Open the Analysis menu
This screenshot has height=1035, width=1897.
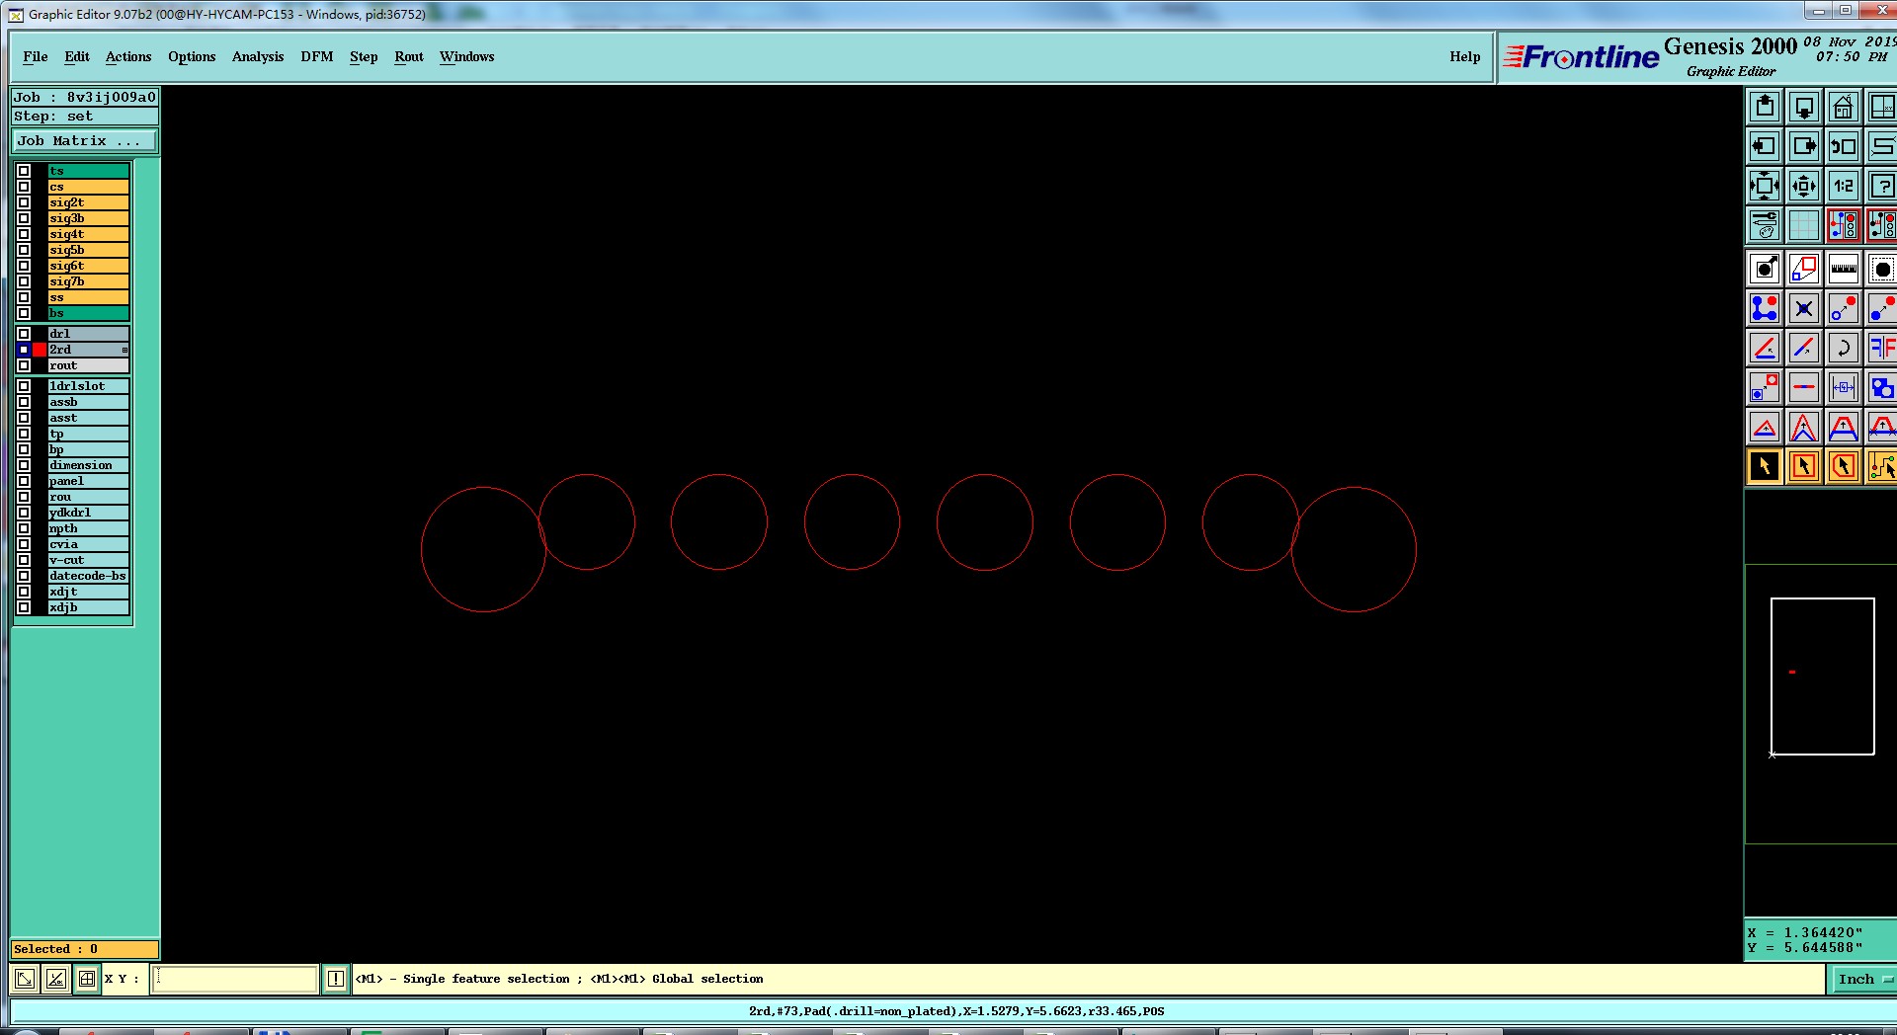point(258,57)
